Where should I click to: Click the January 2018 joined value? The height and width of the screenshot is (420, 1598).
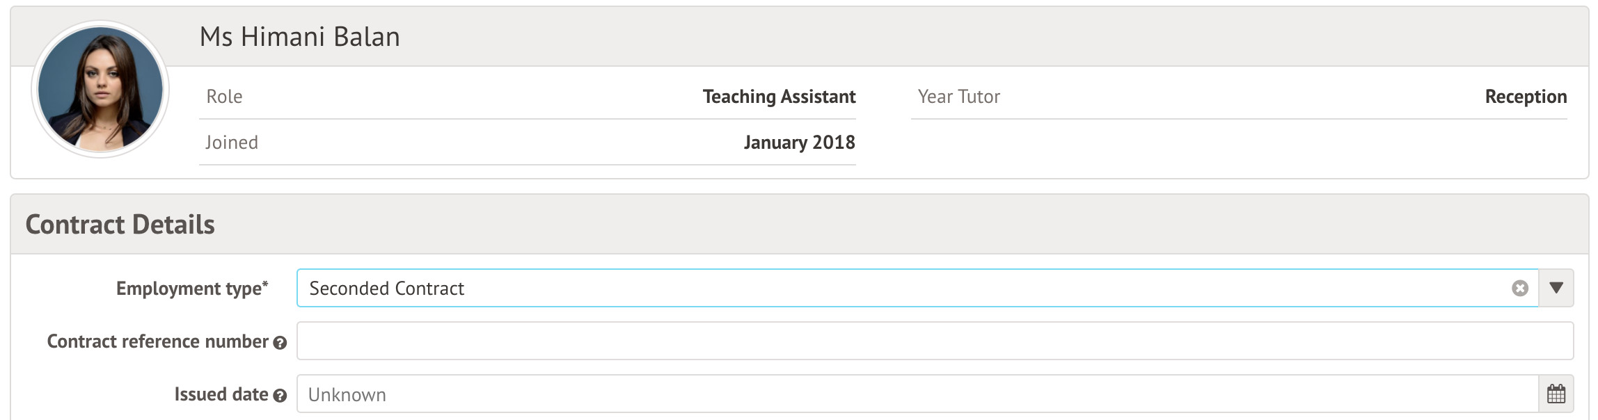[x=799, y=143]
